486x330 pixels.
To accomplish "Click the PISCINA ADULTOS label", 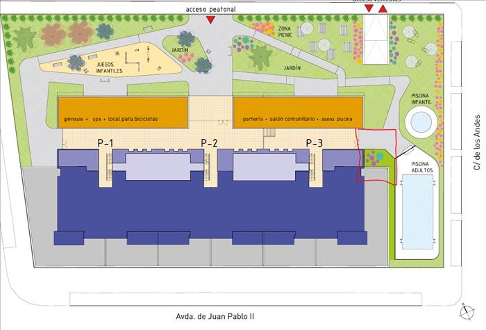I will [x=420, y=167].
